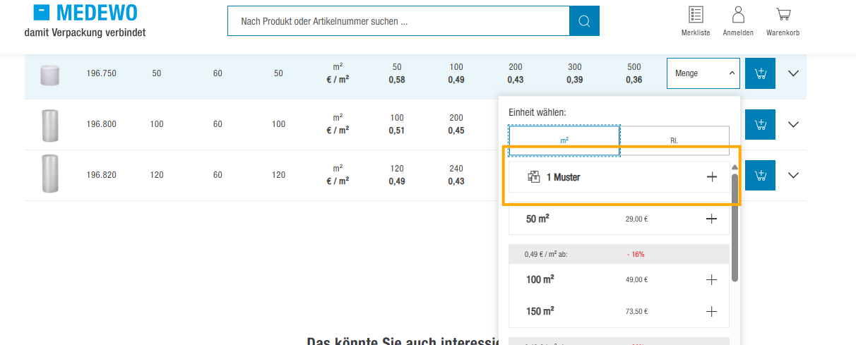Click the 29,00 € price

click(636, 219)
